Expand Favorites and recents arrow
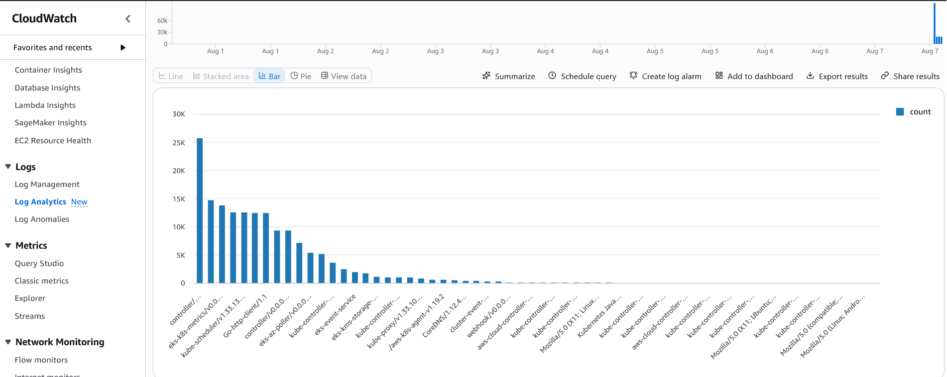 tap(123, 48)
